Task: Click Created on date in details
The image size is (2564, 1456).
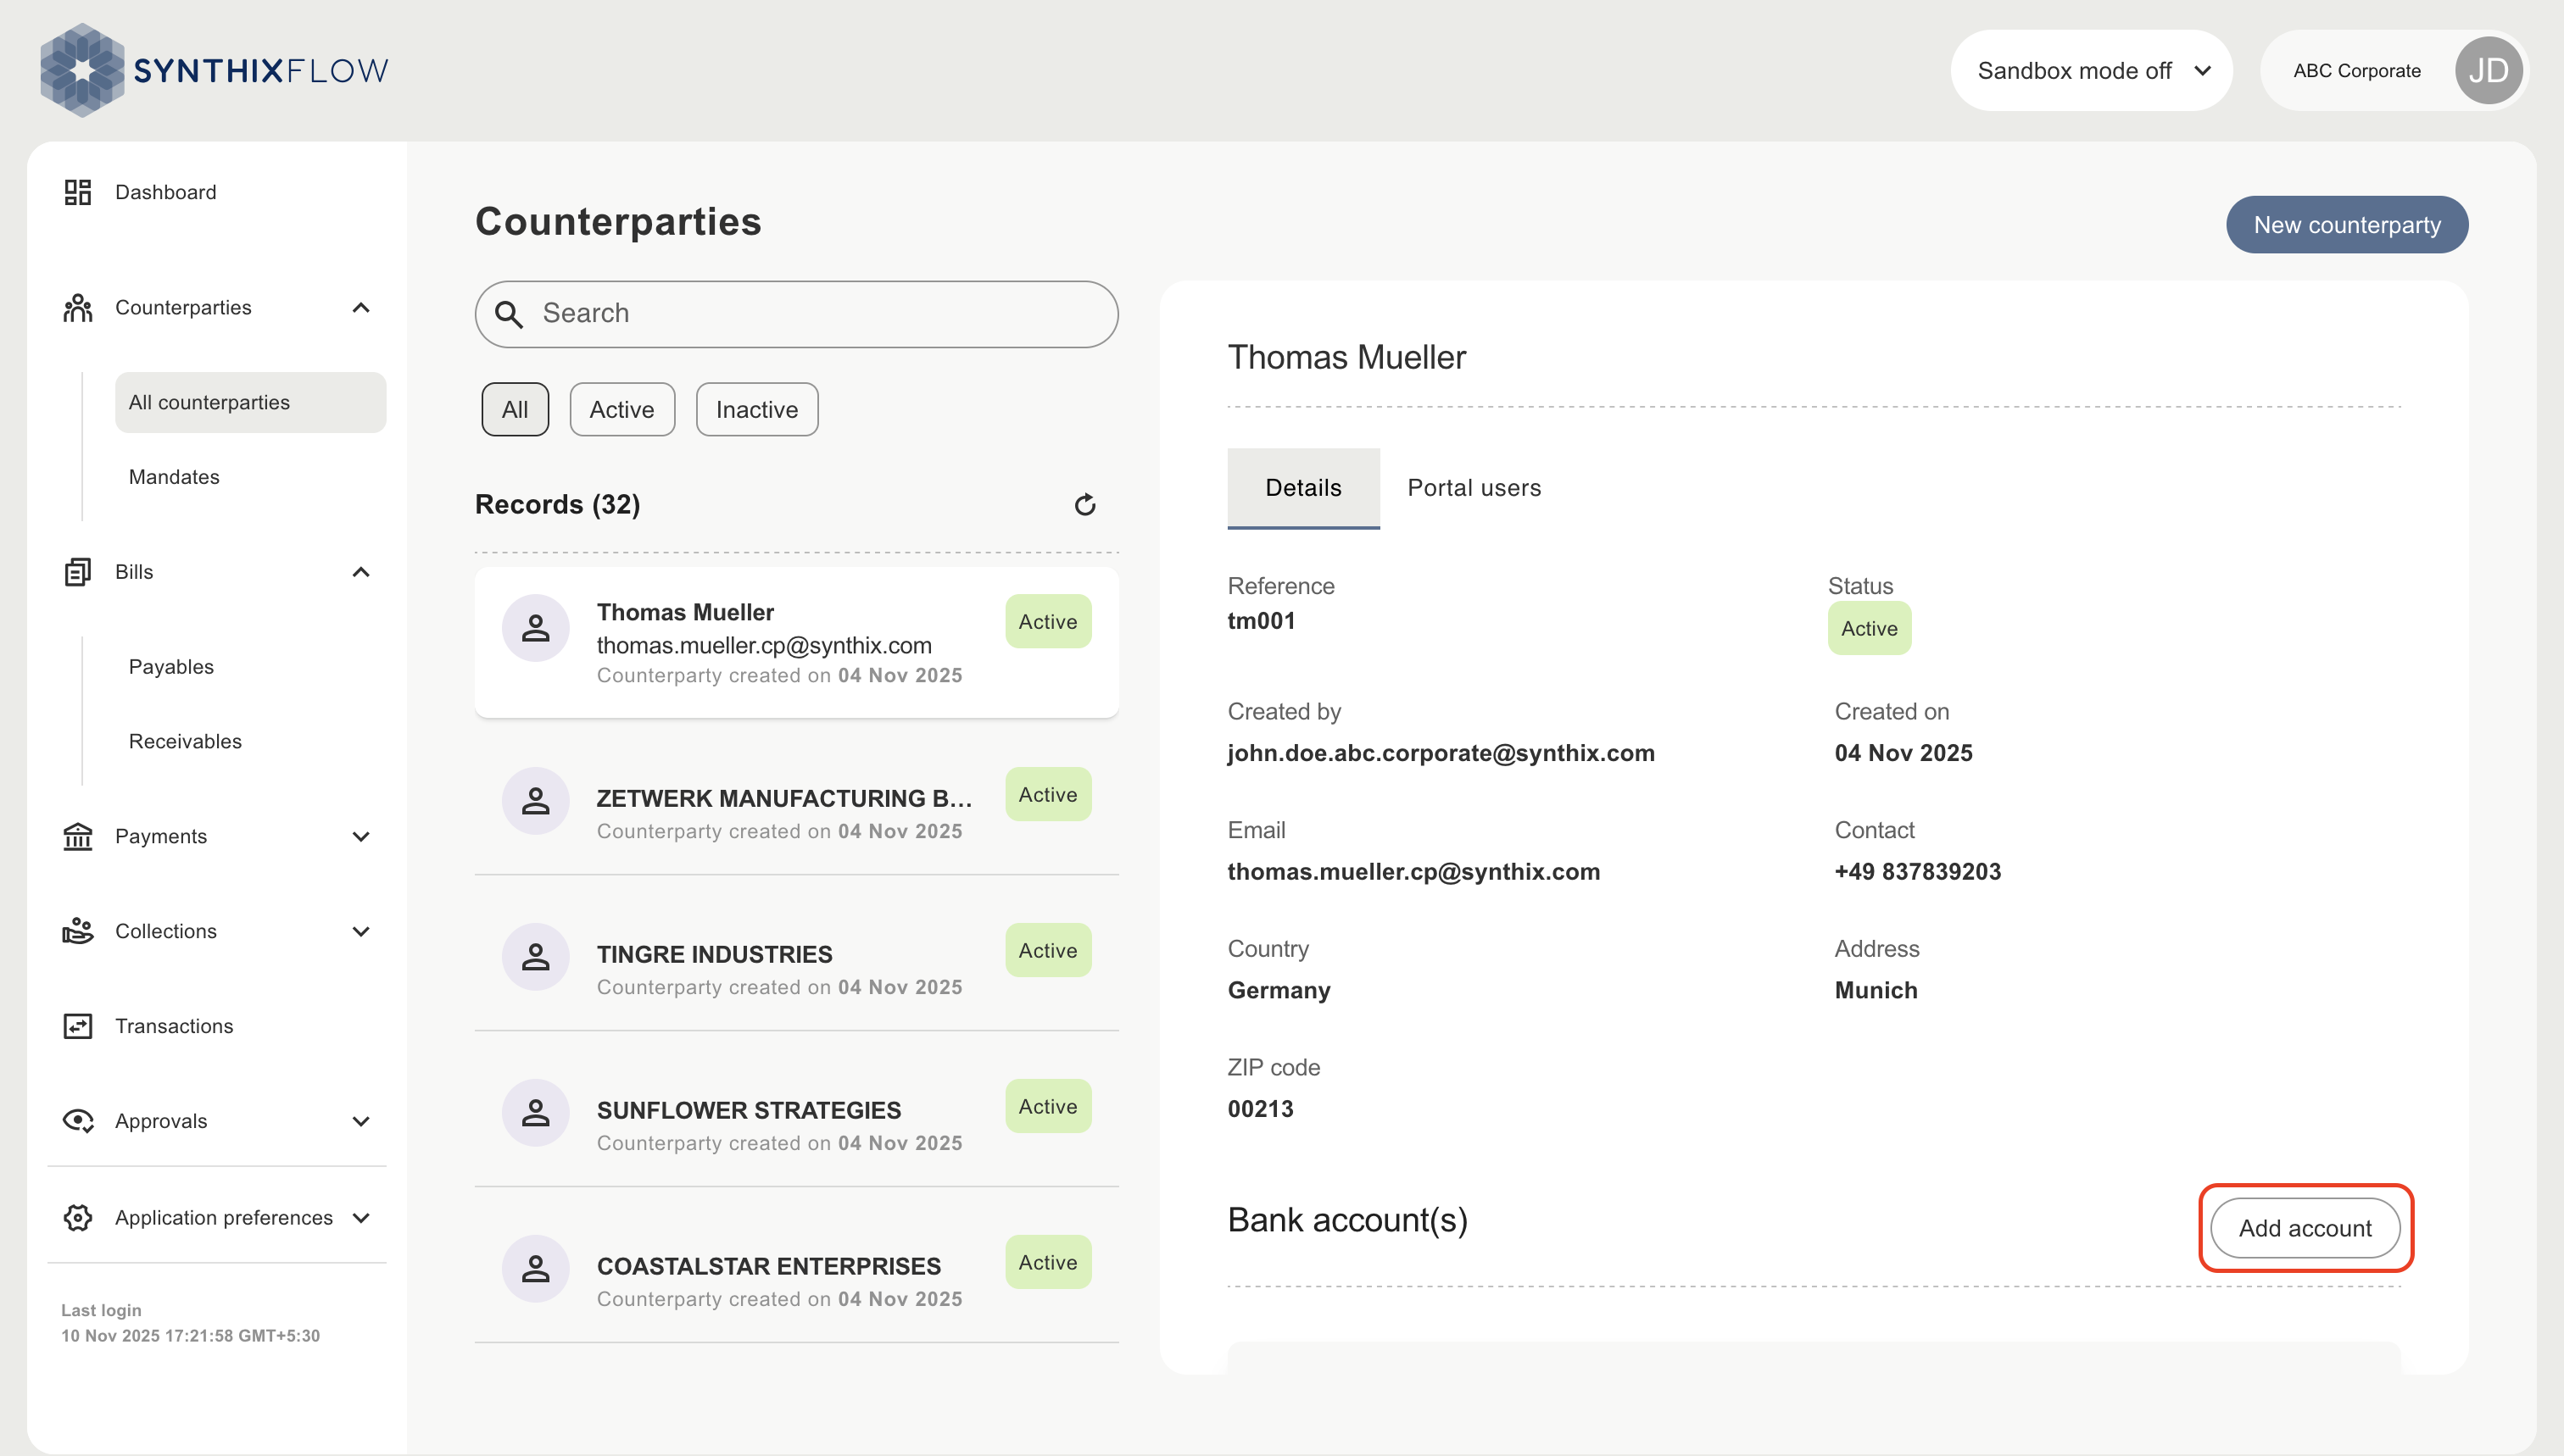Action: (x=1903, y=753)
